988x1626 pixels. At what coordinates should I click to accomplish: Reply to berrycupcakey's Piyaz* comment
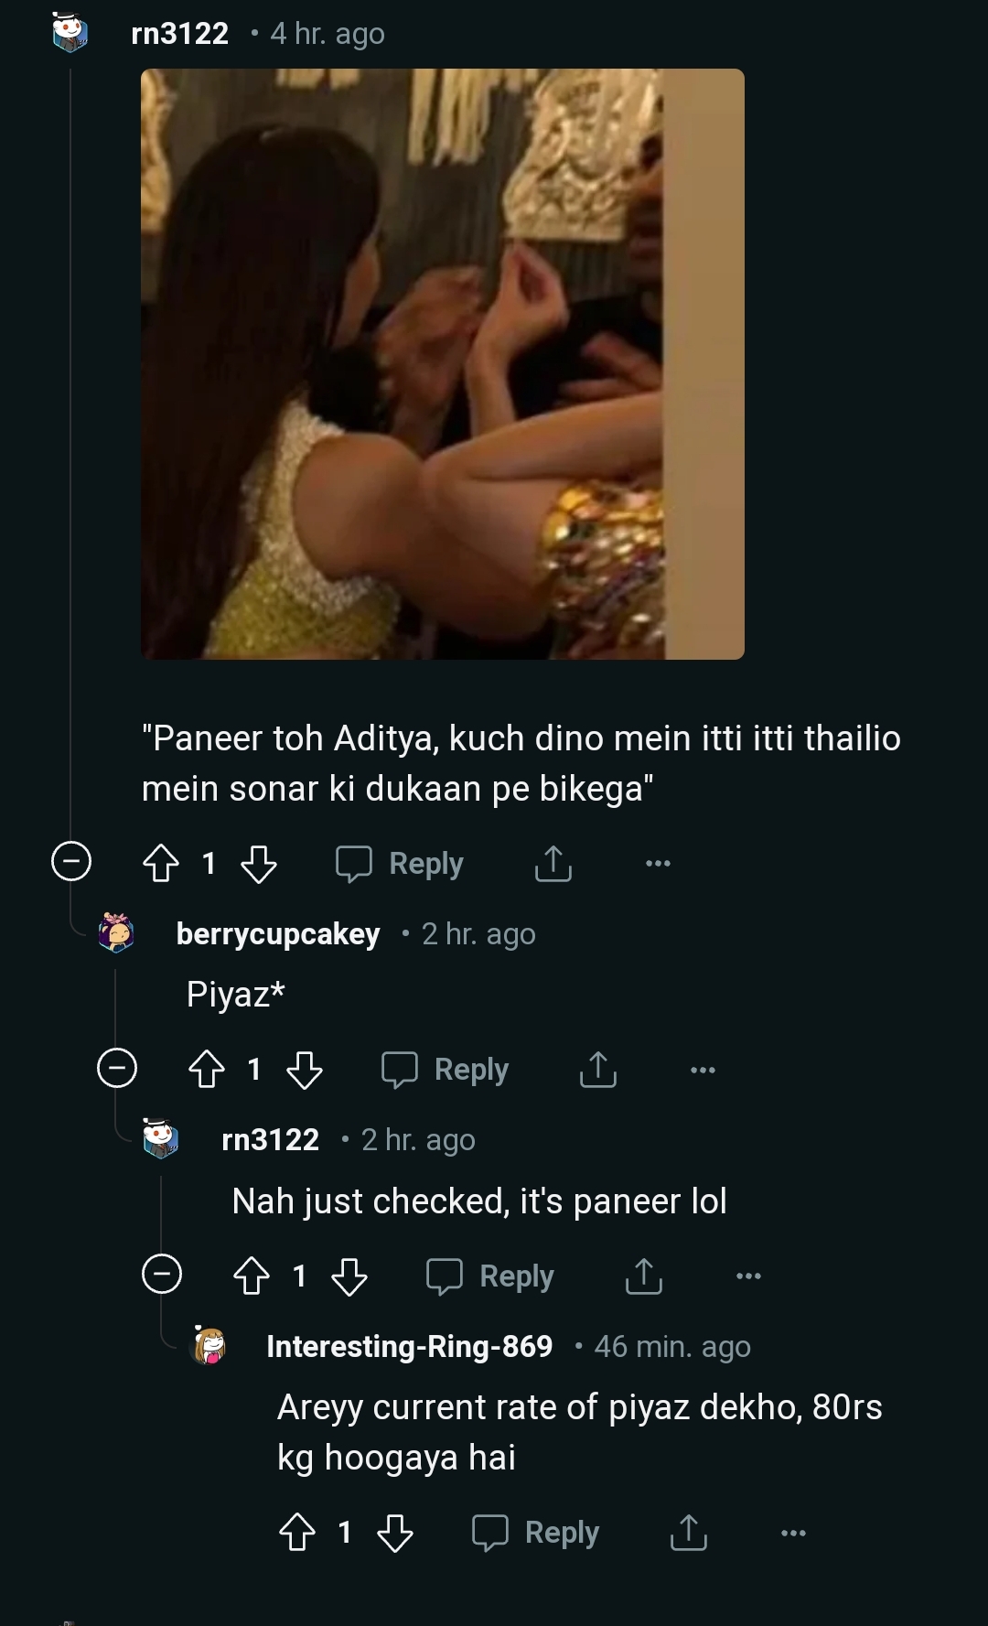click(446, 1069)
